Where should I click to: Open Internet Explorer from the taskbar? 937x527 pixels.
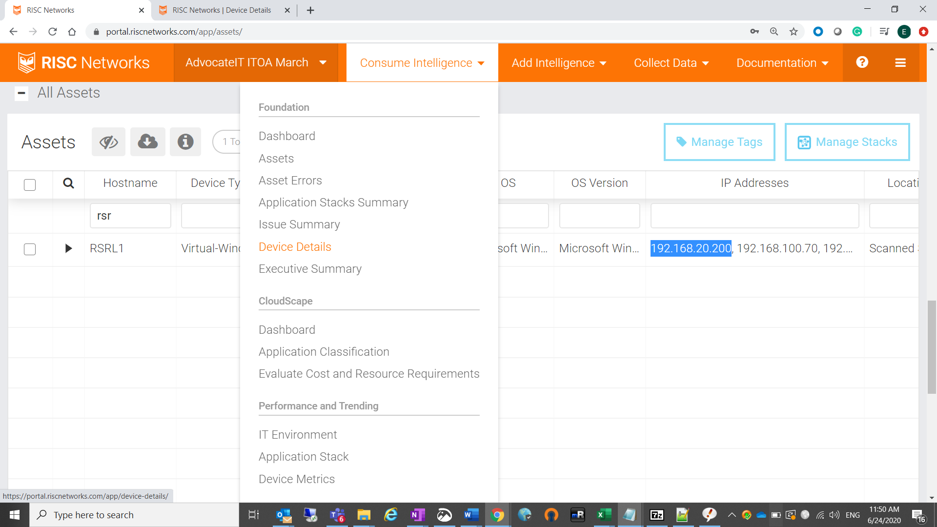click(x=391, y=515)
